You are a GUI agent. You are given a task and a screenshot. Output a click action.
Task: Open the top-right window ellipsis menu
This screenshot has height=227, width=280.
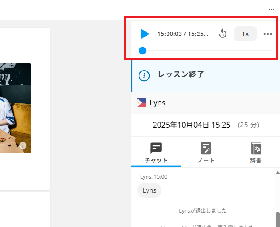pyautogui.click(x=271, y=9)
